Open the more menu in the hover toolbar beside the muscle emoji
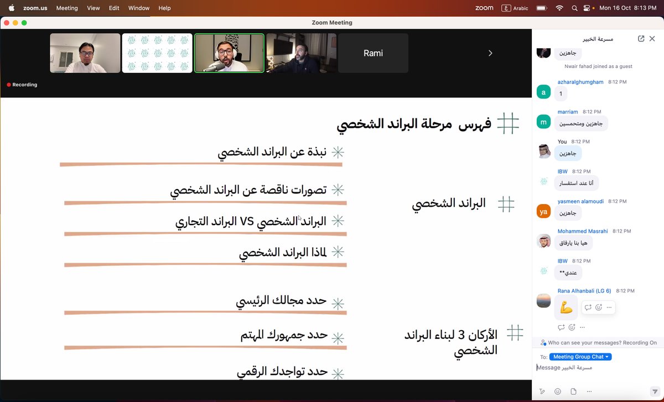This screenshot has width=664, height=402. click(609, 307)
